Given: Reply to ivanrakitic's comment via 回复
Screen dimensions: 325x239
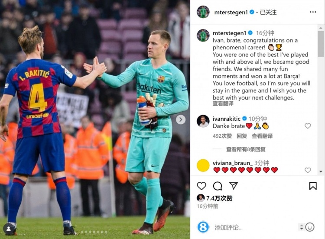Looking at the screenshot, I should (242, 136).
